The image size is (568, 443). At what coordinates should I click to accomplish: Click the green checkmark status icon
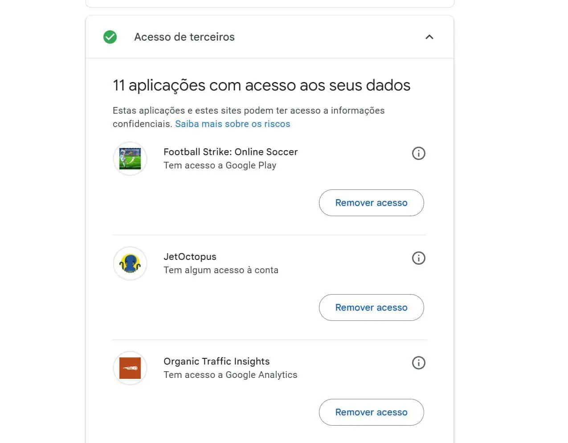click(110, 37)
